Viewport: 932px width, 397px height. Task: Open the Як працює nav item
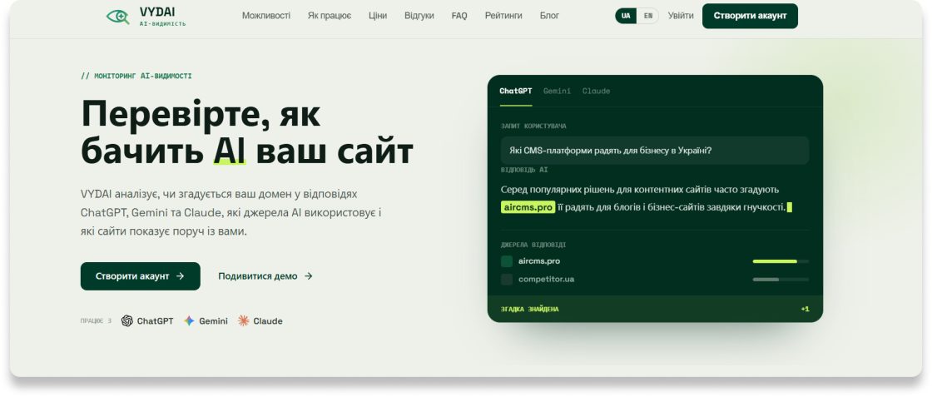(x=330, y=16)
